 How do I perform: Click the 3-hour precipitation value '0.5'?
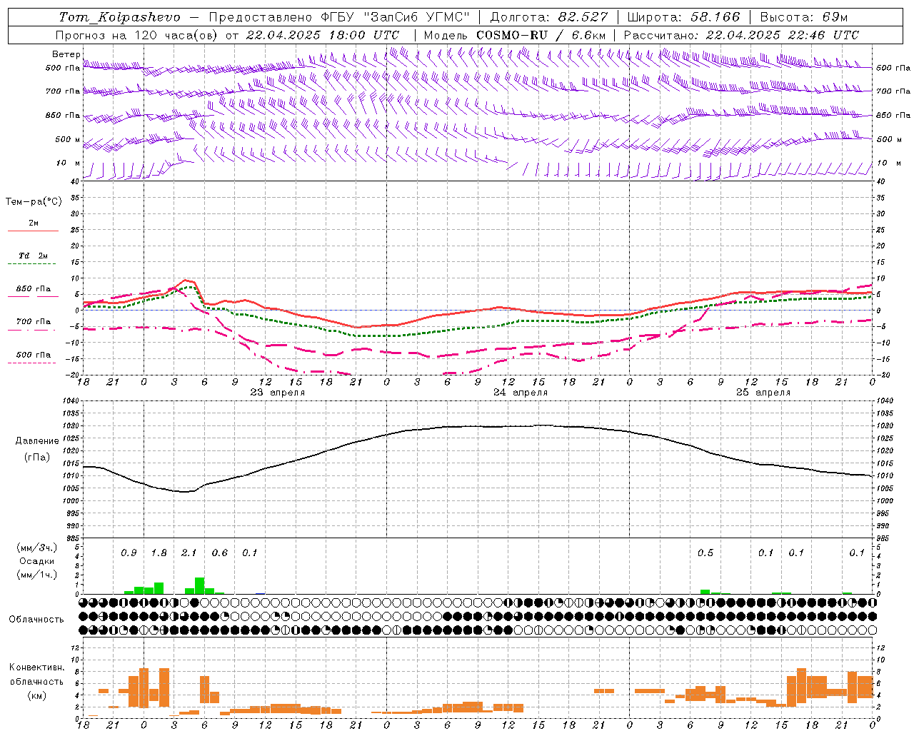tap(705, 553)
